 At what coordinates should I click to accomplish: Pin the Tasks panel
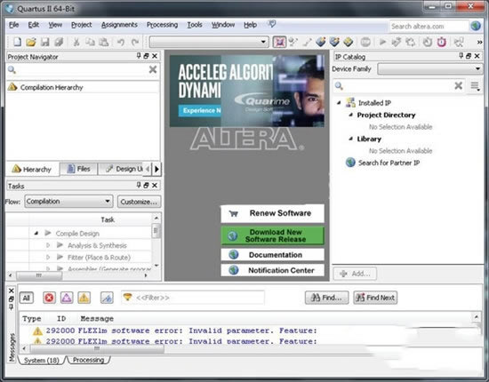[139, 185]
